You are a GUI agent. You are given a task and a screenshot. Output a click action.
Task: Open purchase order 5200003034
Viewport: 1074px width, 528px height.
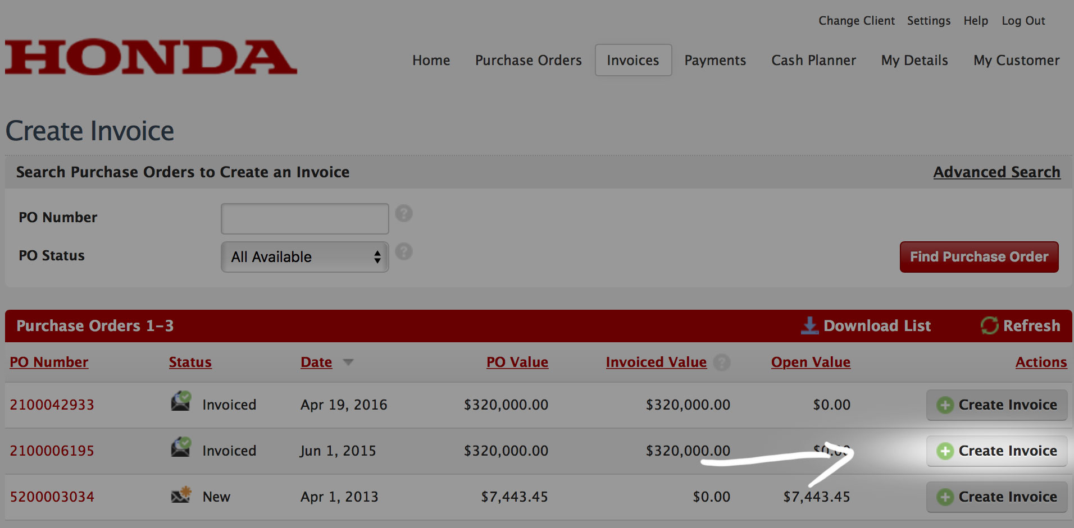coord(52,497)
